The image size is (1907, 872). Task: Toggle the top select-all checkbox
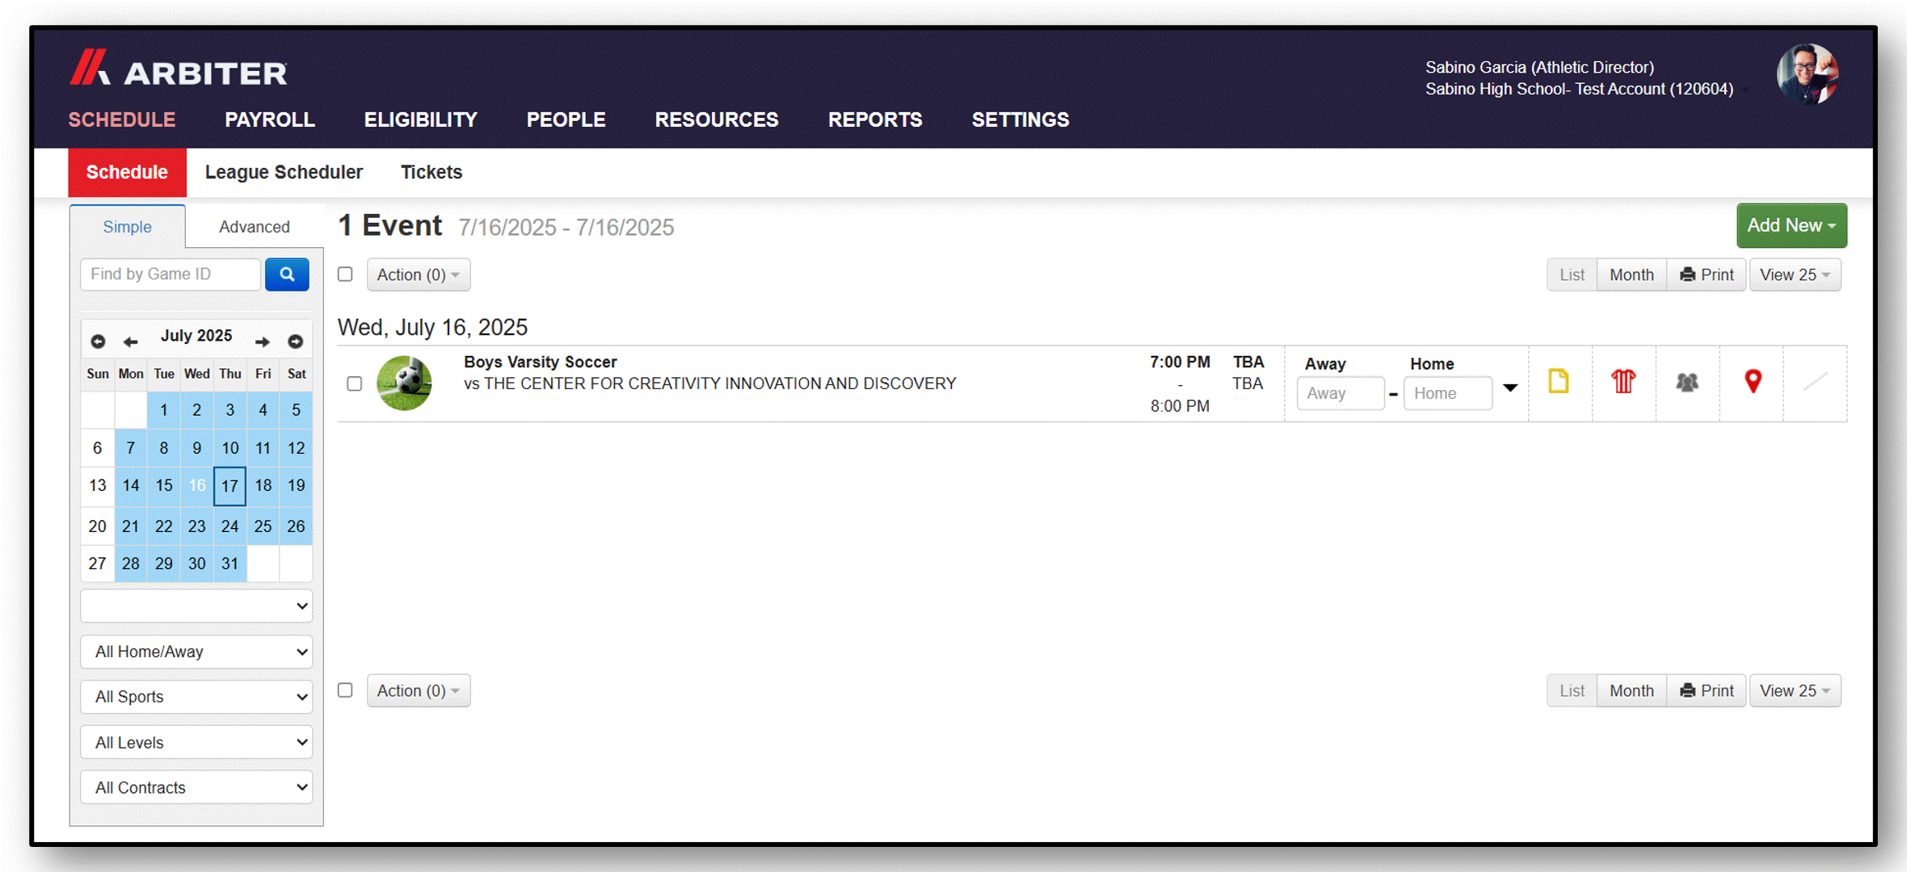pyautogui.click(x=345, y=275)
